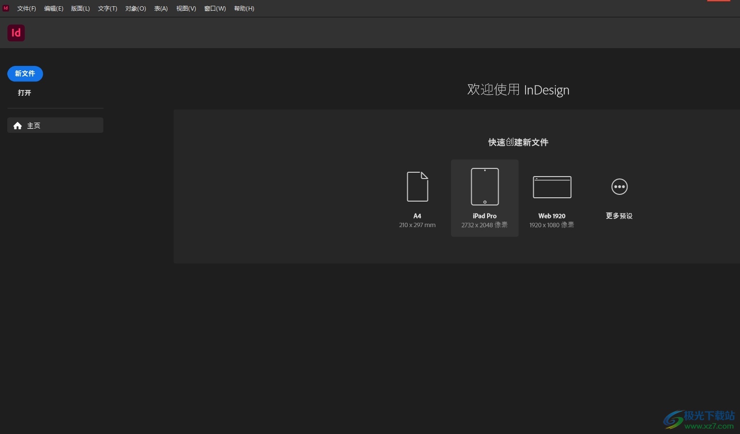Open the 帮助(H) menu

[244, 9]
